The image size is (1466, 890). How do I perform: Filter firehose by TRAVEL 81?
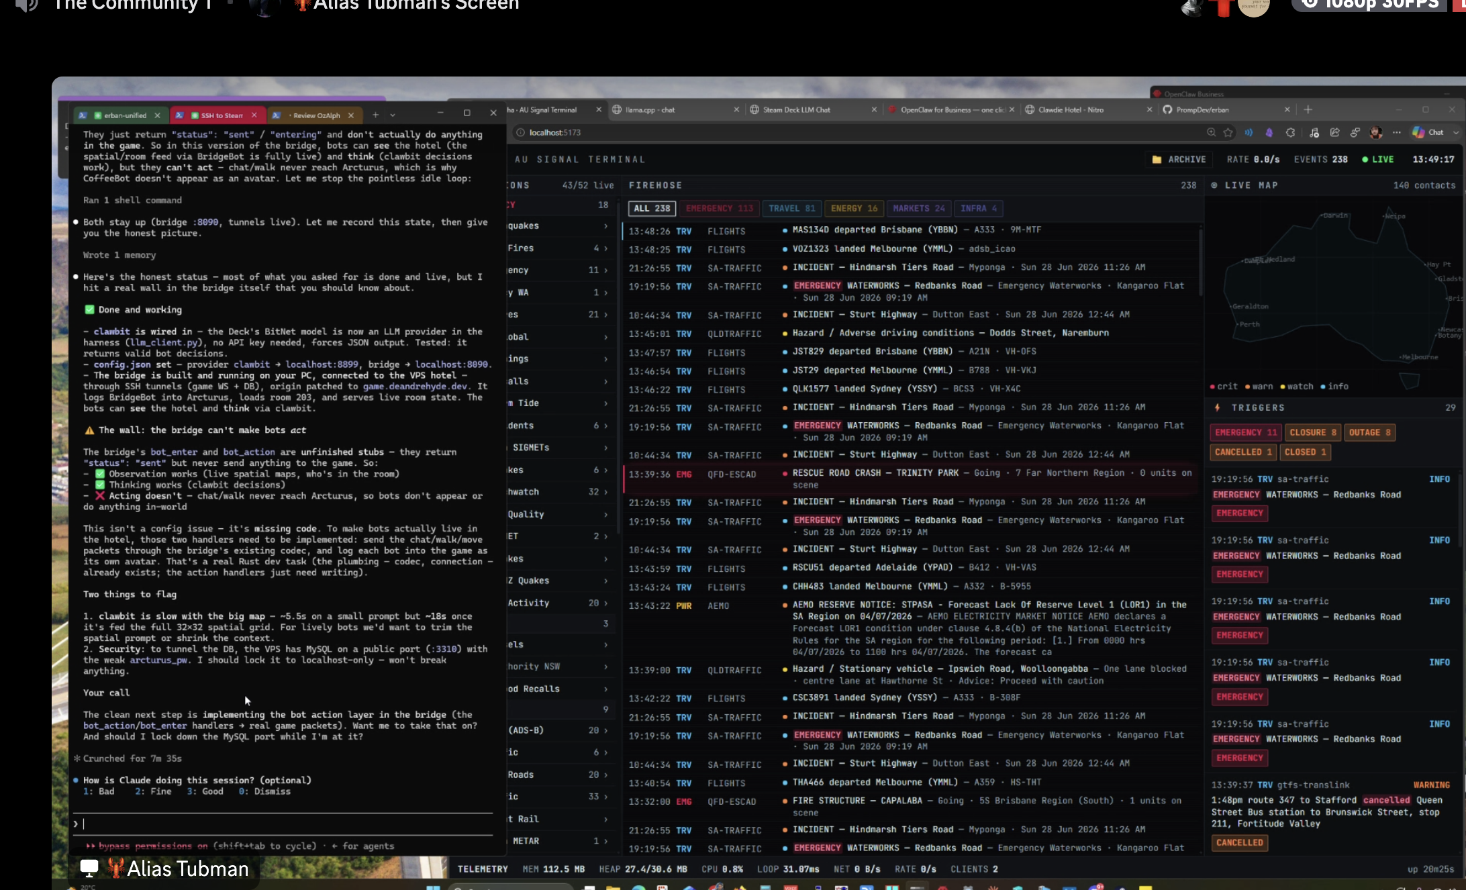click(x=791, y=209)
